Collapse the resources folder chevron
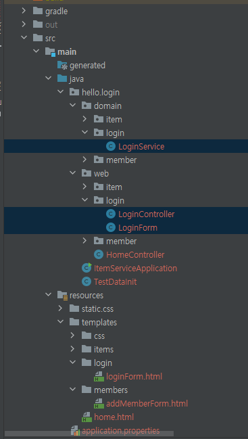 [48, 295]
